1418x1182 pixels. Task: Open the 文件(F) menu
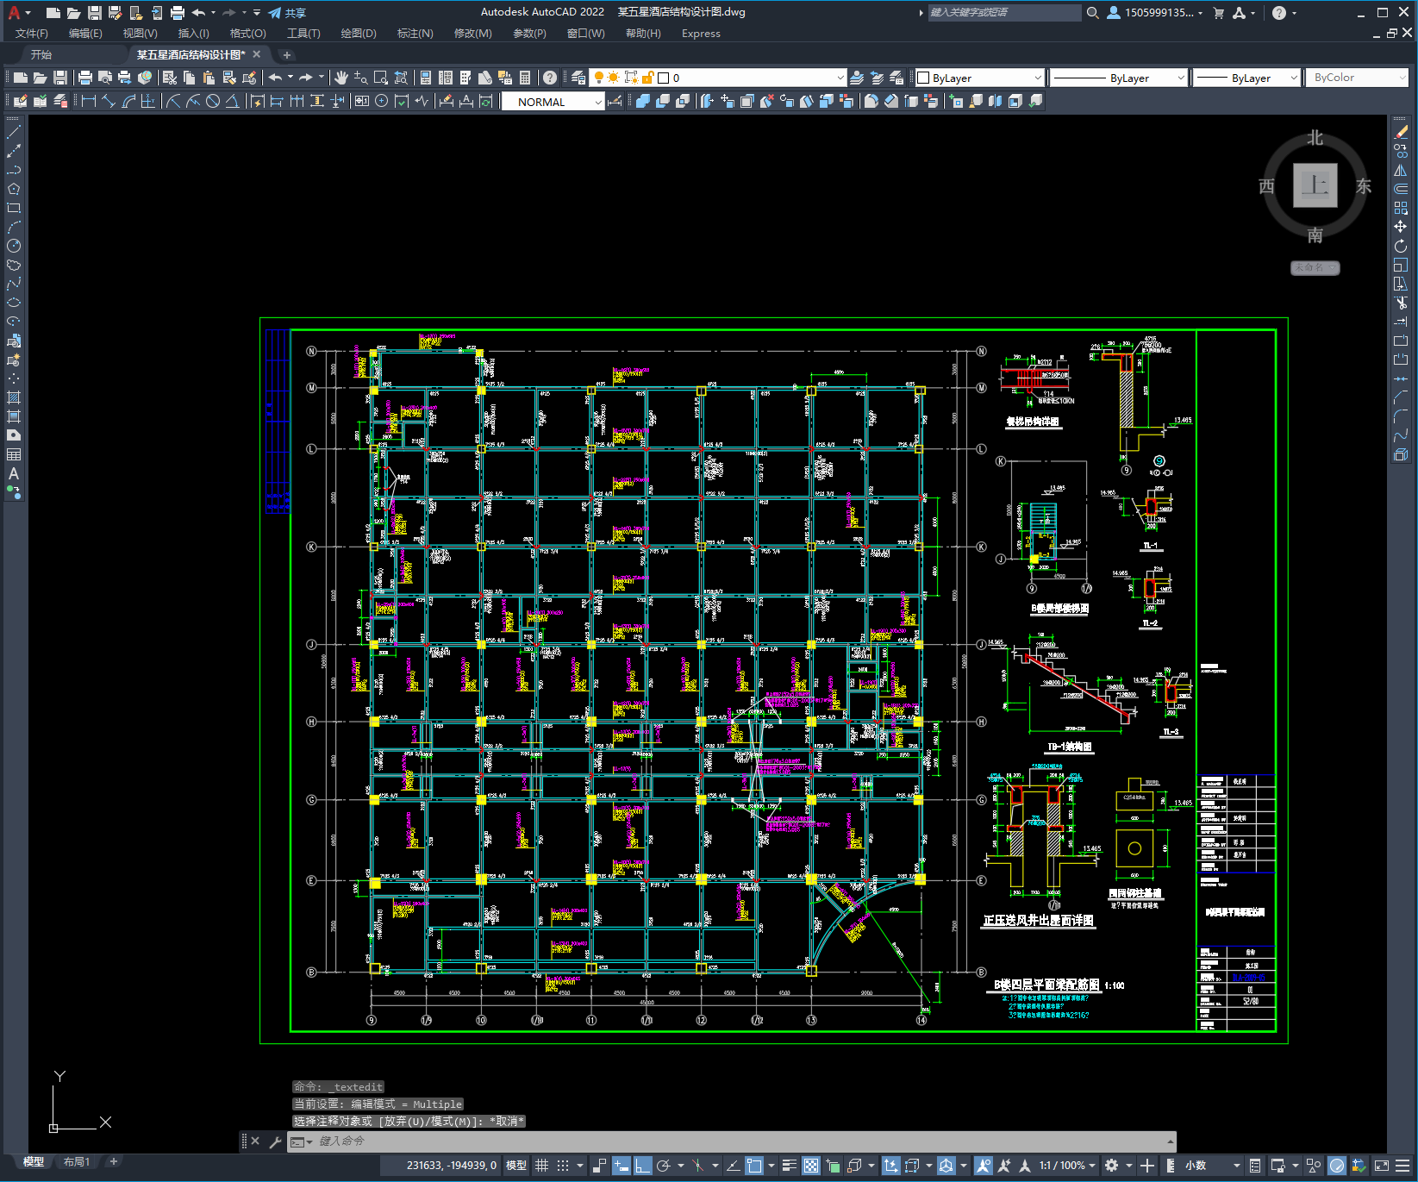point(32,34)
